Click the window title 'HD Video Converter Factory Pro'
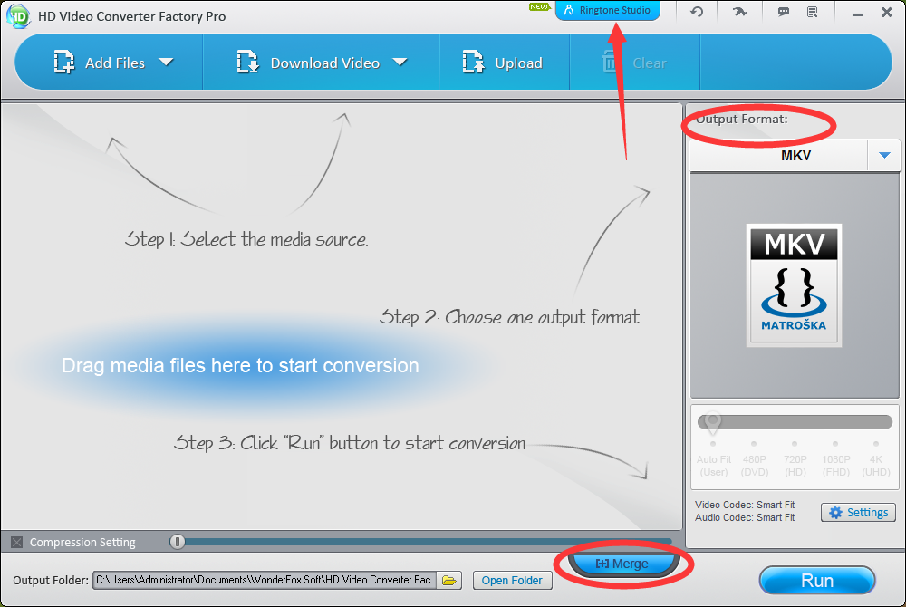This screenshot has height=607, width=906. (x=131, y=16)
